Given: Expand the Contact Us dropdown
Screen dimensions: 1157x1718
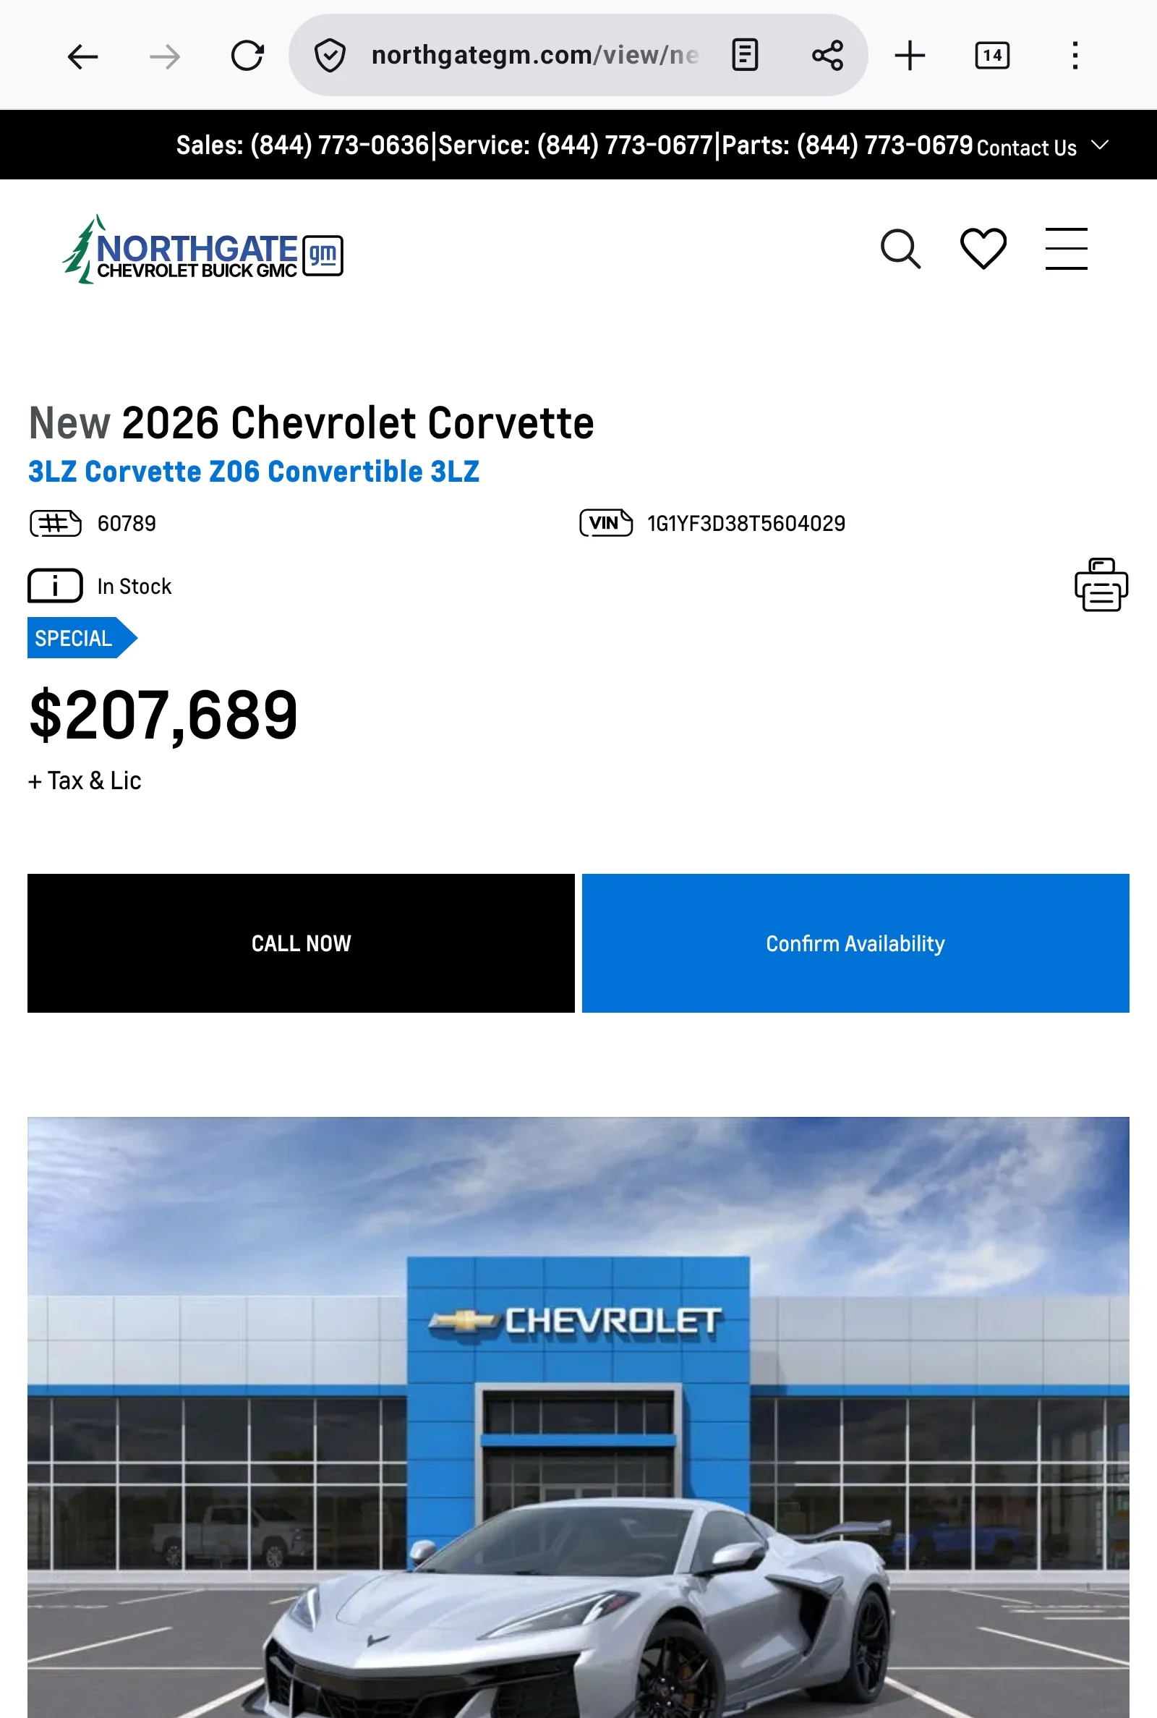Looking at the screenshot, I should pyautogui.click(x=1042, y=147).
